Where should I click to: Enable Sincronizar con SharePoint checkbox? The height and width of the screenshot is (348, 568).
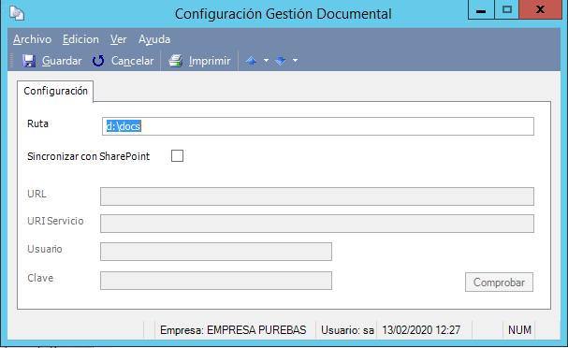[177, 155]
